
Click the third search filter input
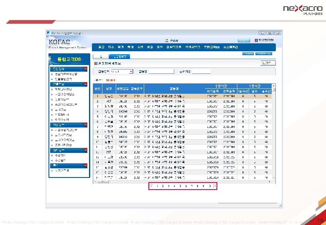pos(201,72)
